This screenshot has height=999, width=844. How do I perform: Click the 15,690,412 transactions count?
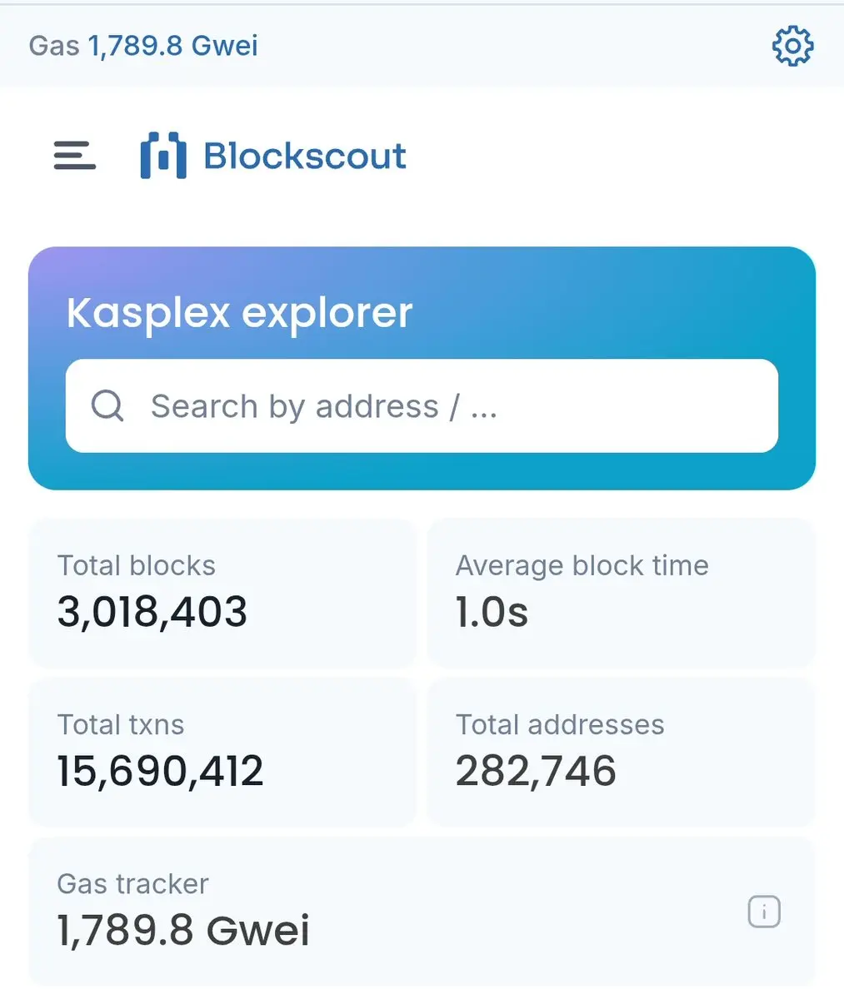pos(160,771)
